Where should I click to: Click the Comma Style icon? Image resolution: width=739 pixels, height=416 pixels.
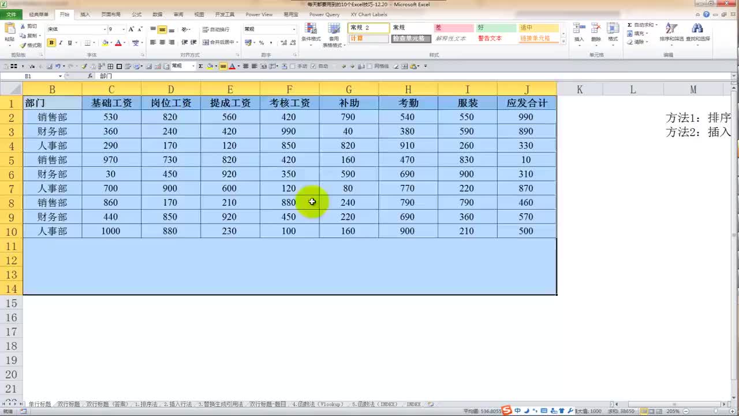(x=270, y=43)
